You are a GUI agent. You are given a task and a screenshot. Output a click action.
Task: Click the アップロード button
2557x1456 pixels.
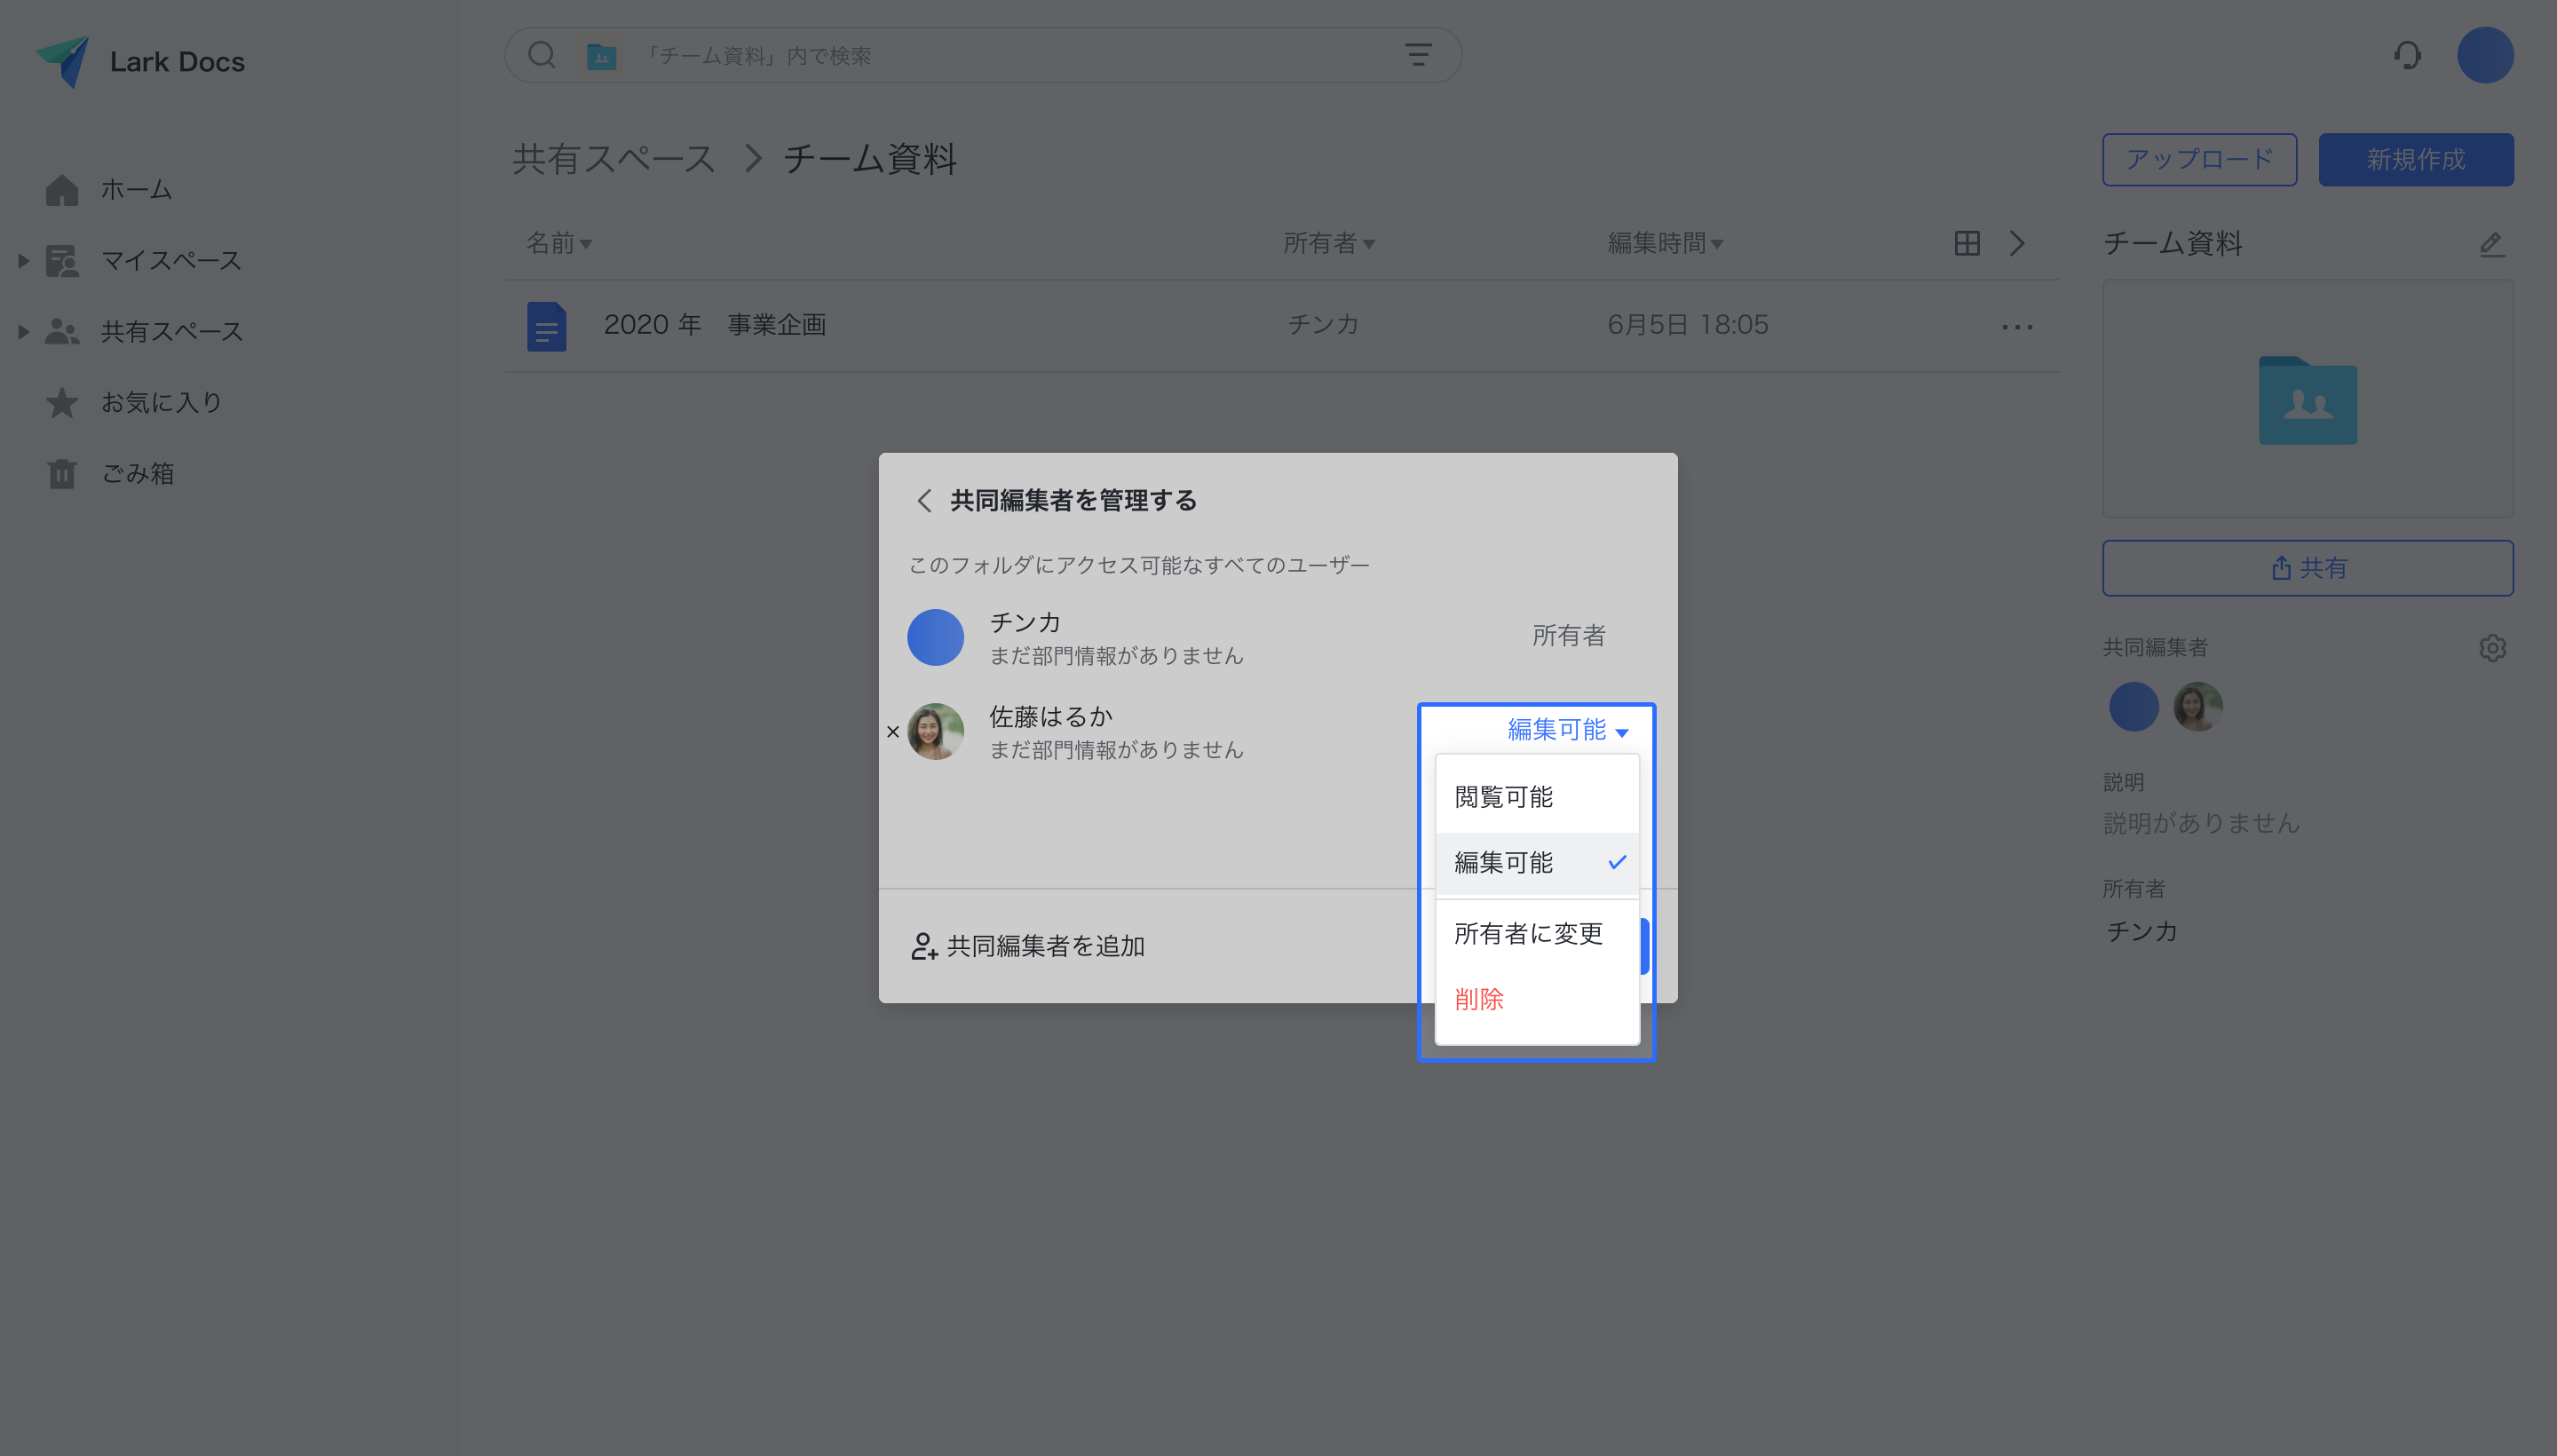[2199, 159]
